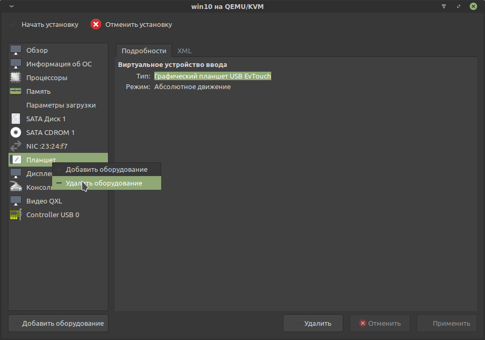Image resolution: width=485 pixels, height=340 pixels.
Task: Click the Видео QXL monitor icon
Action: pyautogui.click(x=16, y=201)
